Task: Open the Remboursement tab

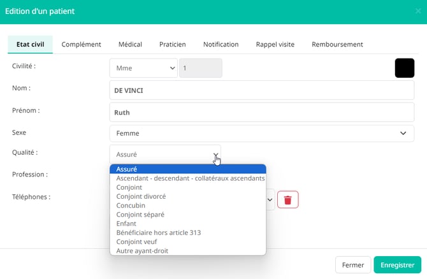Action: click(337, 45)
